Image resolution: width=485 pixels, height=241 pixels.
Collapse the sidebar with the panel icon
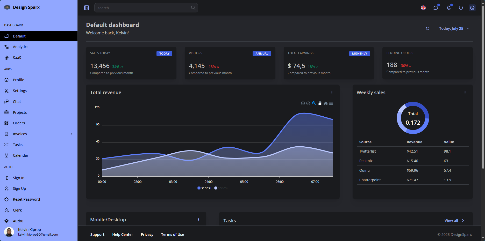click(87, 8)
